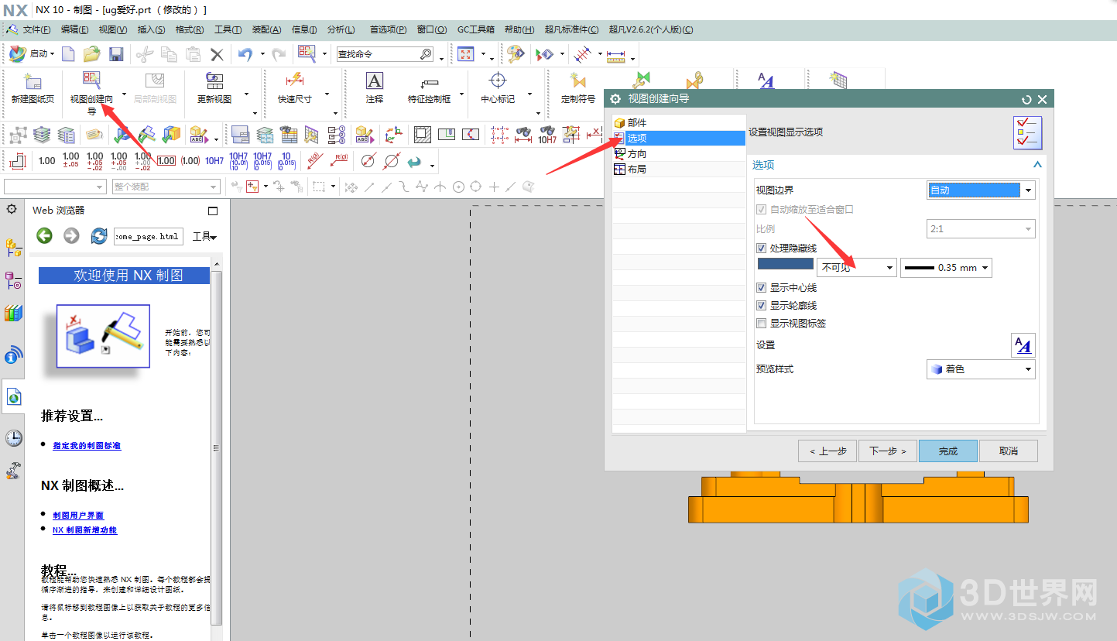The image size is (1117, 641).
Task: Enable 显示视图标签 checkbox
Action: pos(762,324)
